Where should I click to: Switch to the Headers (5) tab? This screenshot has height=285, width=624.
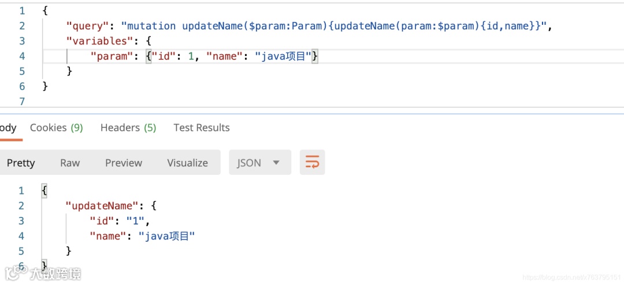pyautogui.click(x=128, y=127)
